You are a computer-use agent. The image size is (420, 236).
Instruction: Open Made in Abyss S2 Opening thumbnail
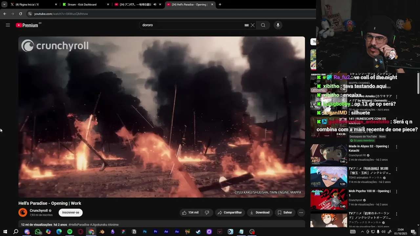tap(329, 154)
